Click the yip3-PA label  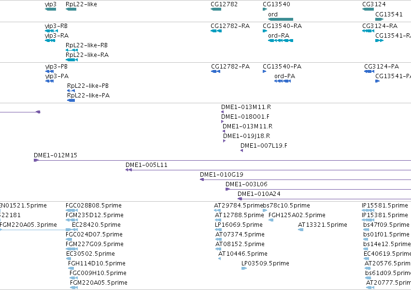pyautogui.click(x=57, y=76)
